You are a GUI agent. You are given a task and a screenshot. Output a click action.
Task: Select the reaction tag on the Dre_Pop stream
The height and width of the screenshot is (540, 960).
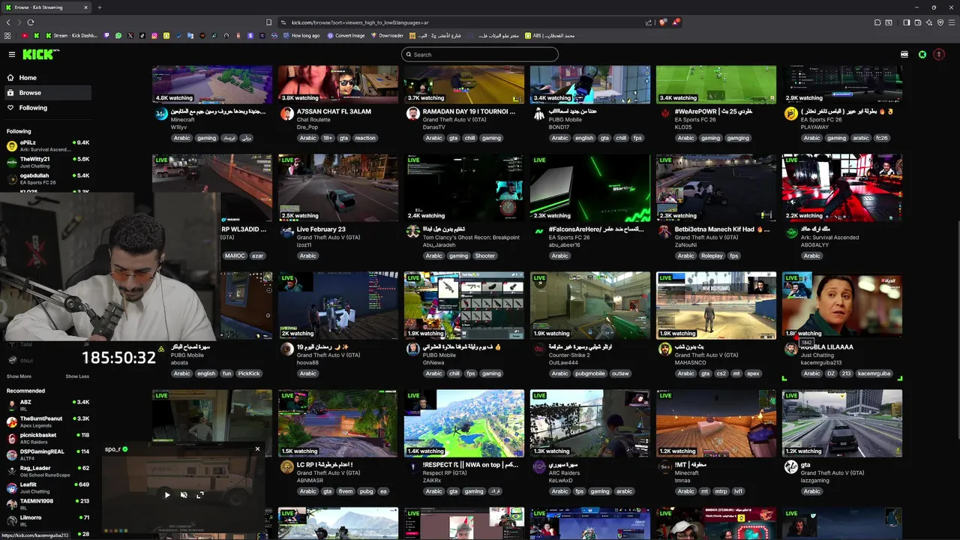365,138
